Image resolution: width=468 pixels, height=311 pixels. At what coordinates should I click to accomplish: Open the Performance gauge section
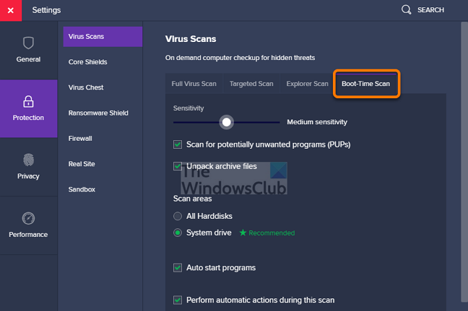(28, 226)
